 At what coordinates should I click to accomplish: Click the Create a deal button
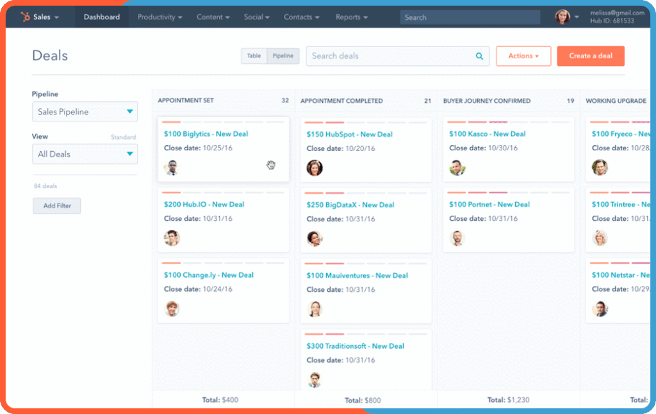(x=591, y=56)
